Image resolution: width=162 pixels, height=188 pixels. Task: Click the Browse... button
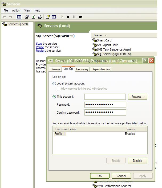tap(137, 97)
